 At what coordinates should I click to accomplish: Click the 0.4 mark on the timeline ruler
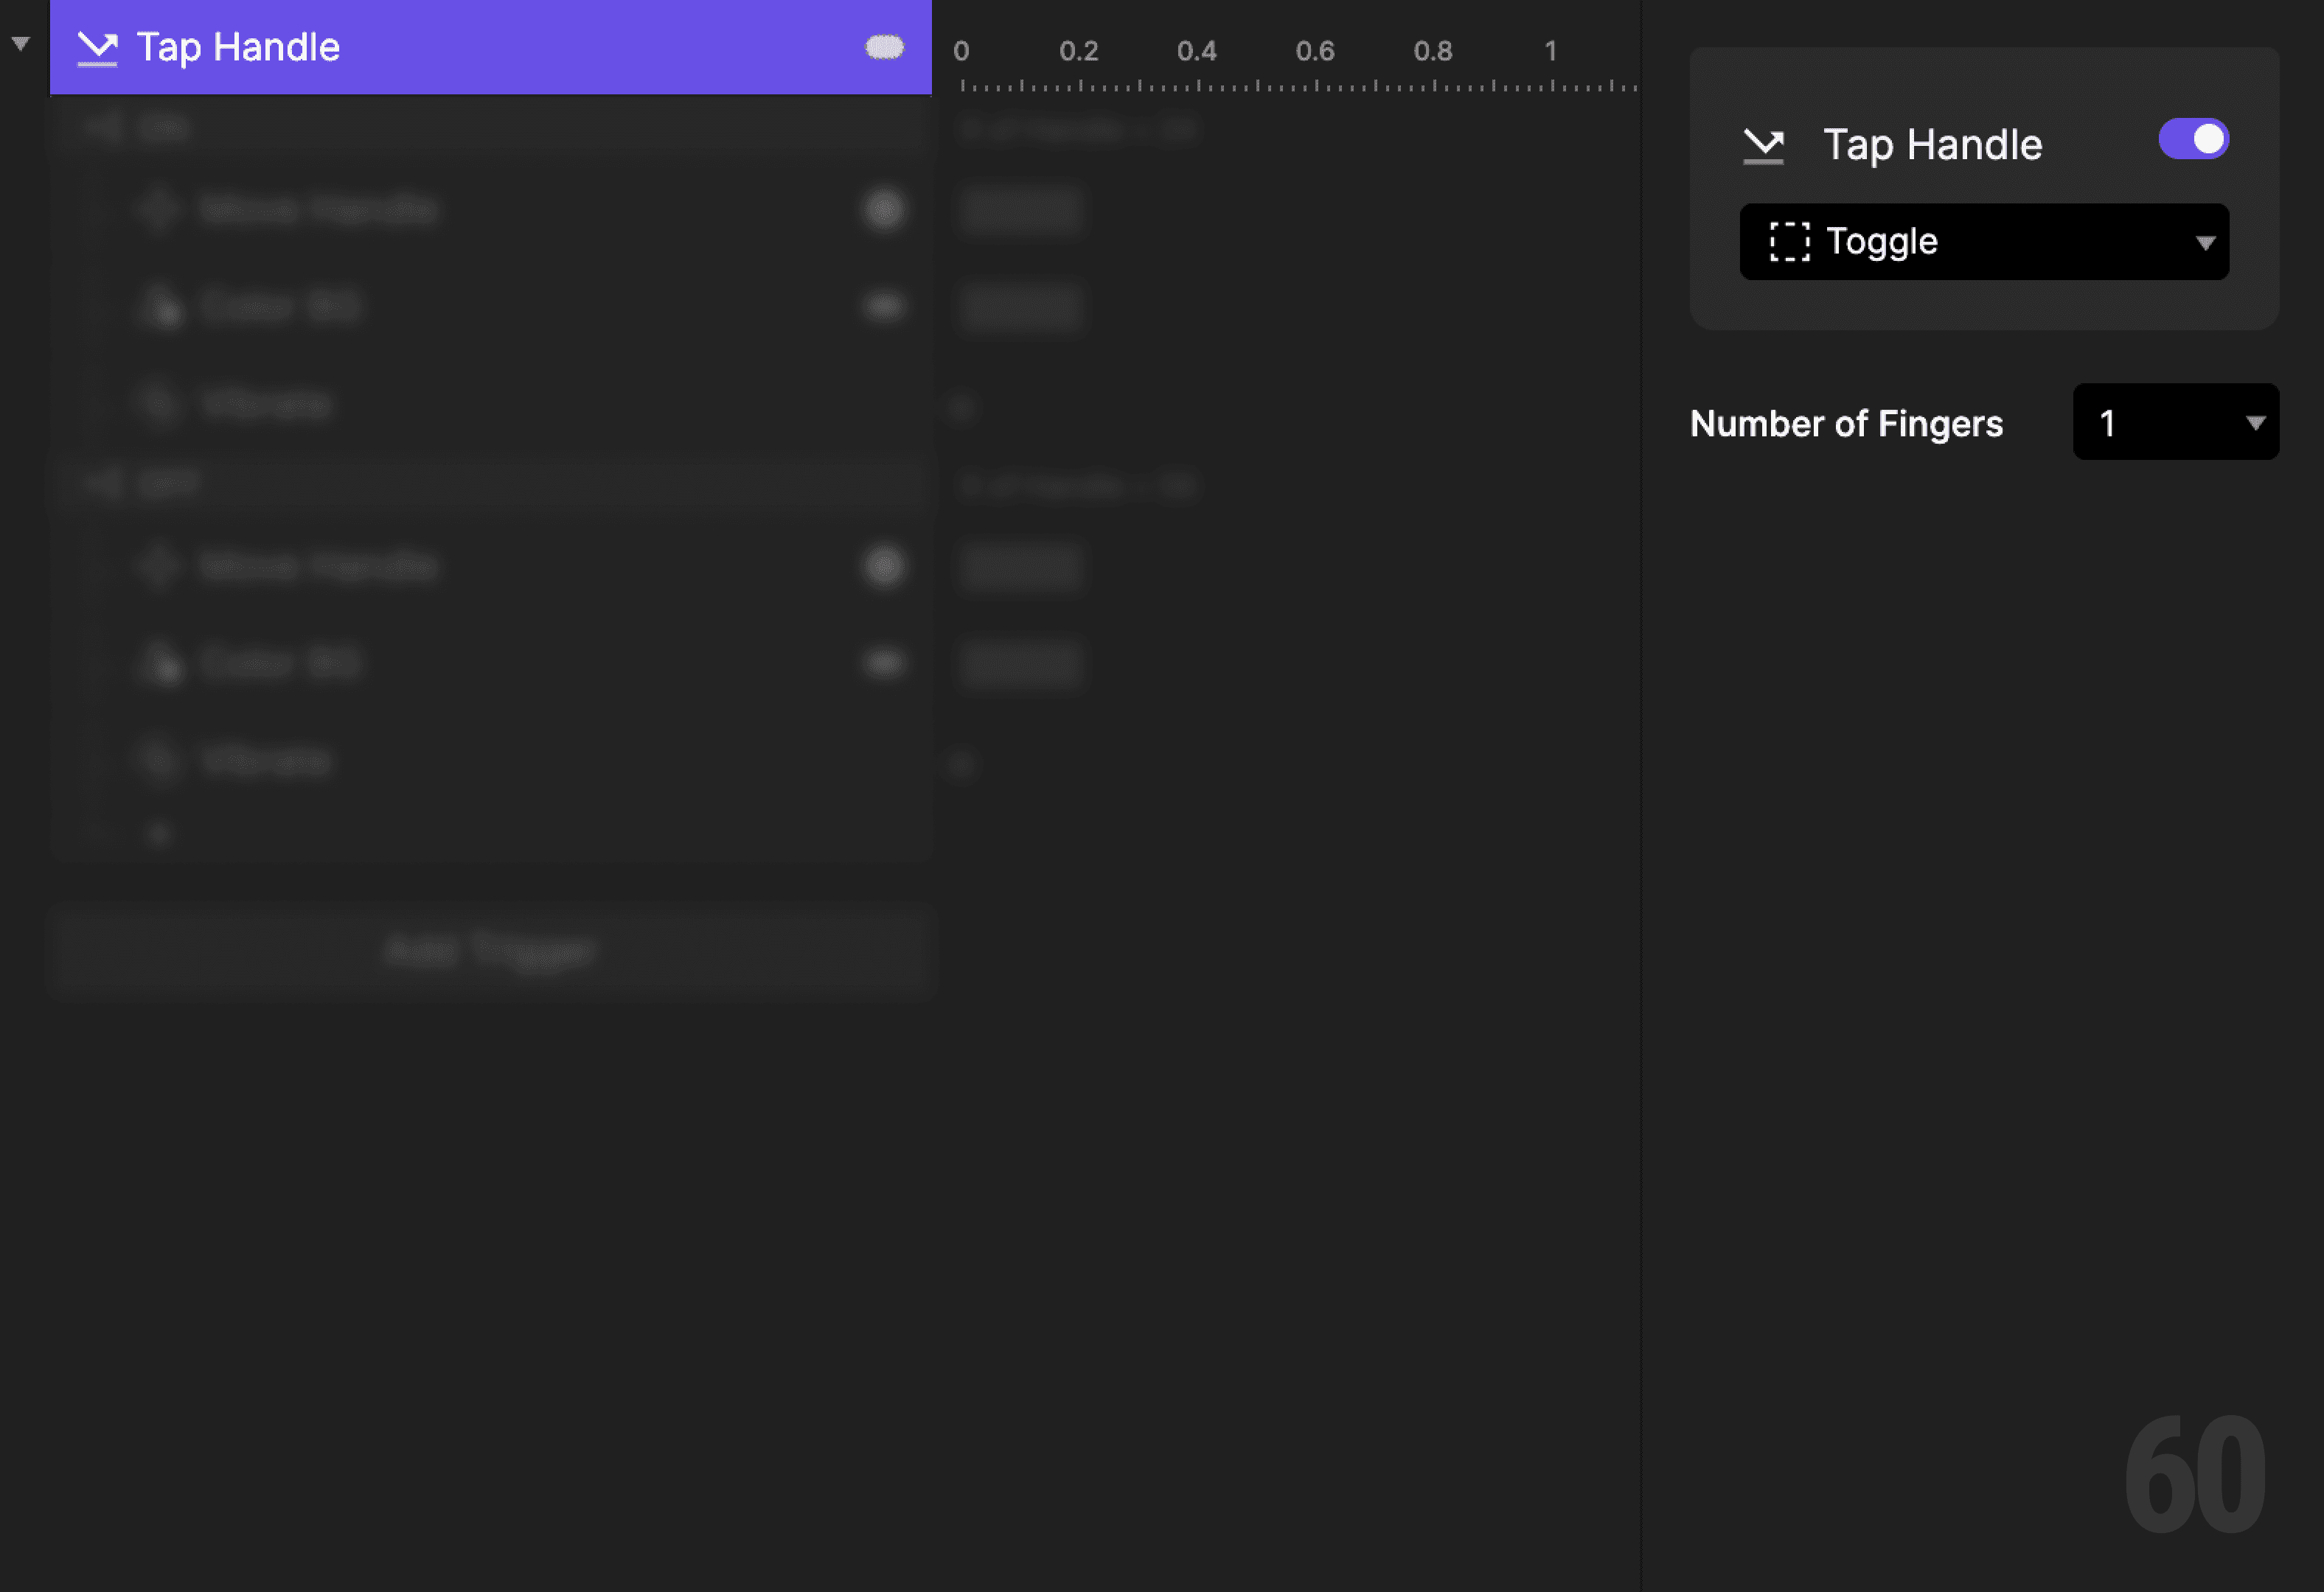point(1198,51)
